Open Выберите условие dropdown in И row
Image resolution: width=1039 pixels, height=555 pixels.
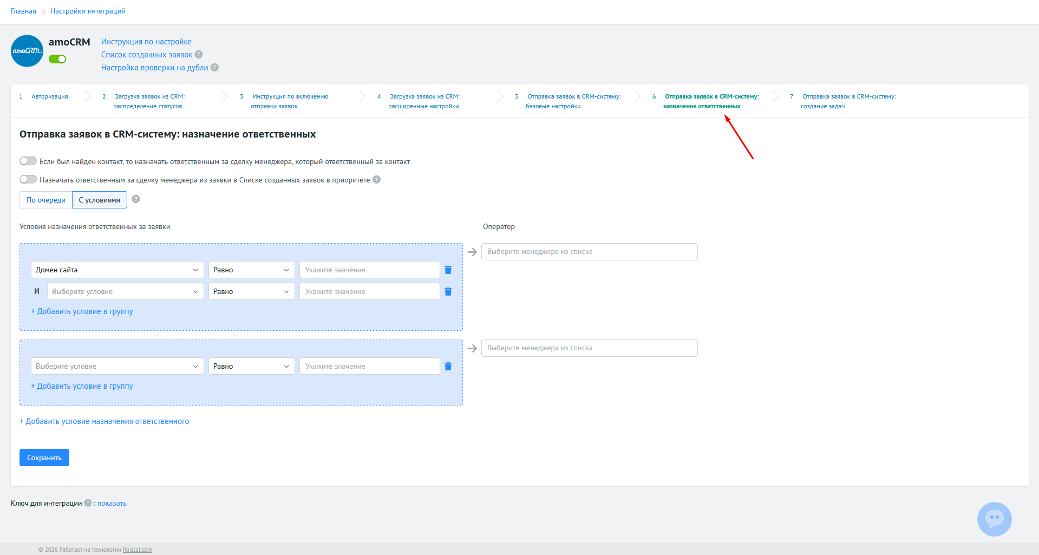126,291
